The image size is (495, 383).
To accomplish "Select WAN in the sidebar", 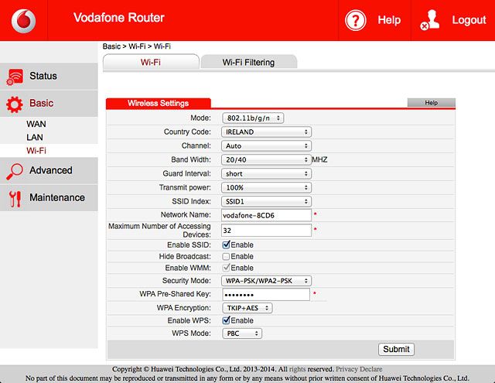I will 36,124.
